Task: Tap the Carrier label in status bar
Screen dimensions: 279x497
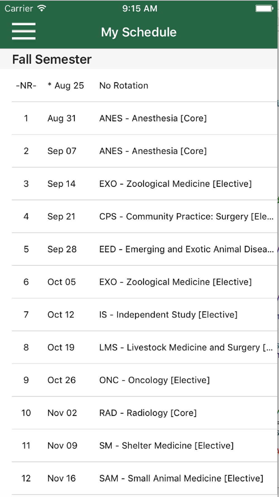Action: [19, 8]
